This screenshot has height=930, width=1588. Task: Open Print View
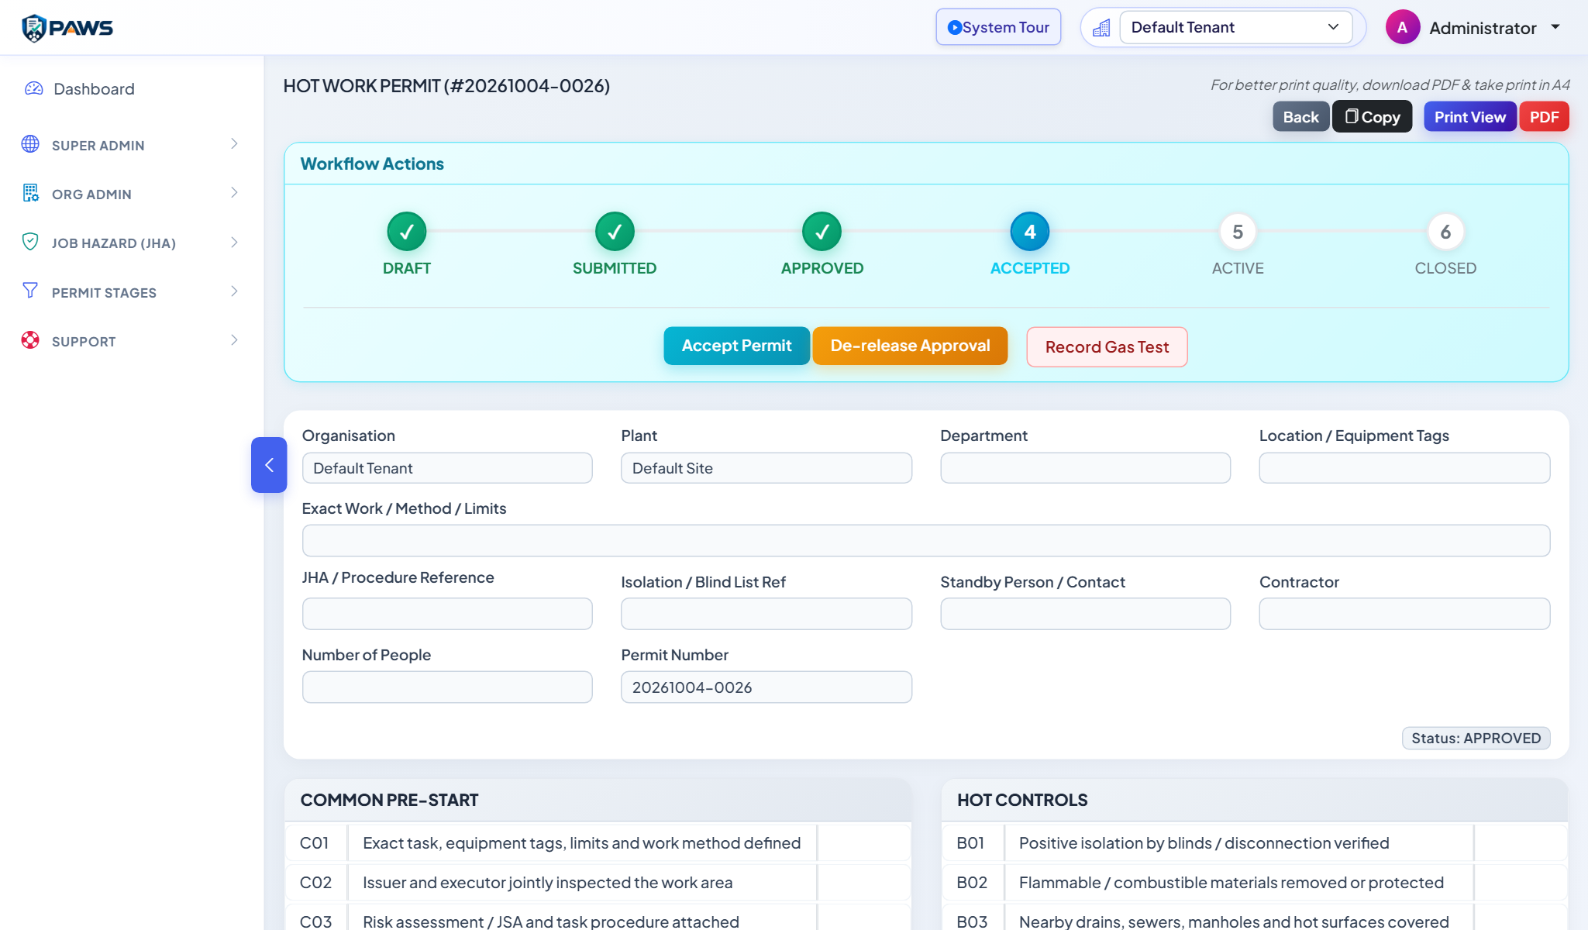point(1469,116)
